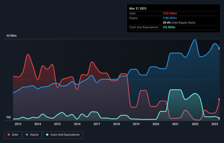Screen dimensions: 224x143
Task: Click the 2017 x-axis label
Action: [97, 124]
